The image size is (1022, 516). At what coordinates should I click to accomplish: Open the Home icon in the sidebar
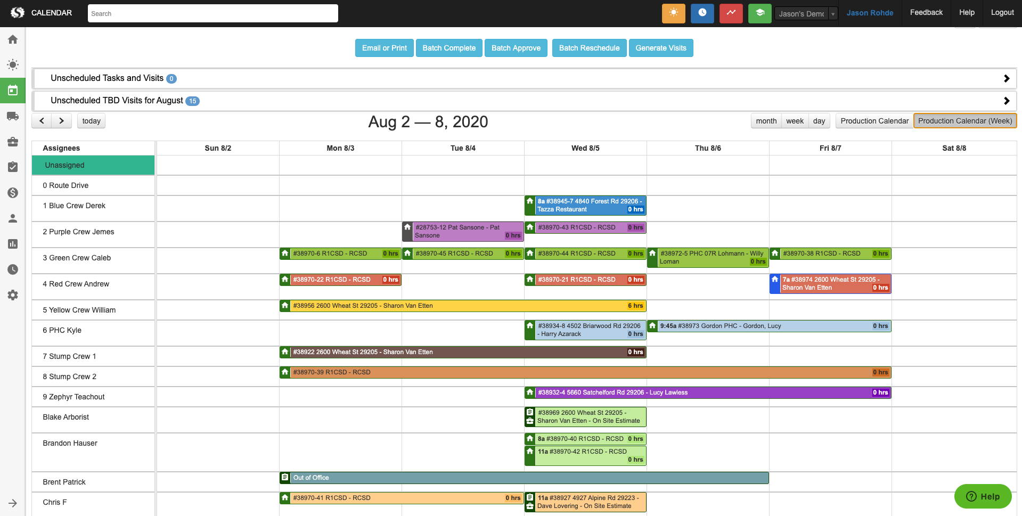(13, 39)
